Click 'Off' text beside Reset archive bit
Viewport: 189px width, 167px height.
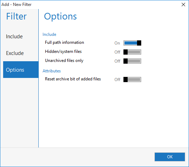(x=117, y=79)
